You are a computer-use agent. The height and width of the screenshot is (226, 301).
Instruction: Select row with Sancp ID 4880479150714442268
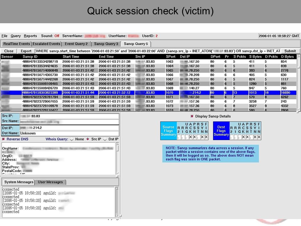tap(148, 79)
